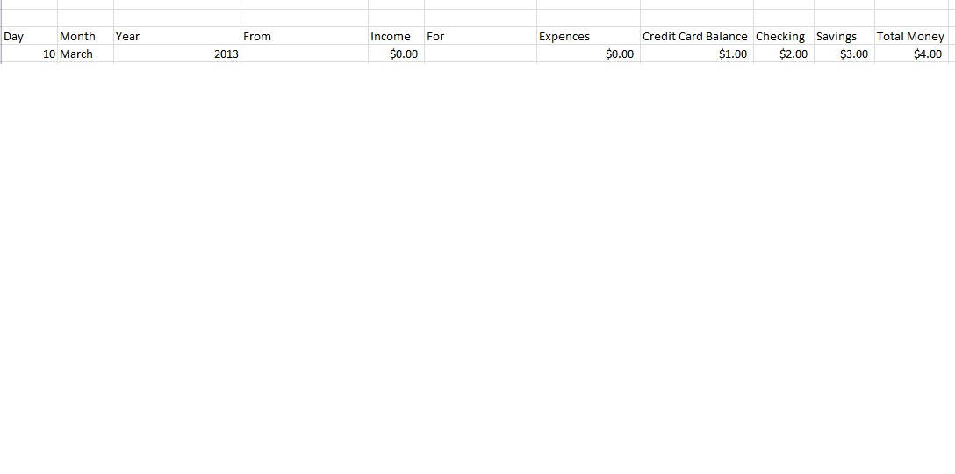Click the Income value $0.00
The width and height of the screenshot is (955, 474).
397,54
